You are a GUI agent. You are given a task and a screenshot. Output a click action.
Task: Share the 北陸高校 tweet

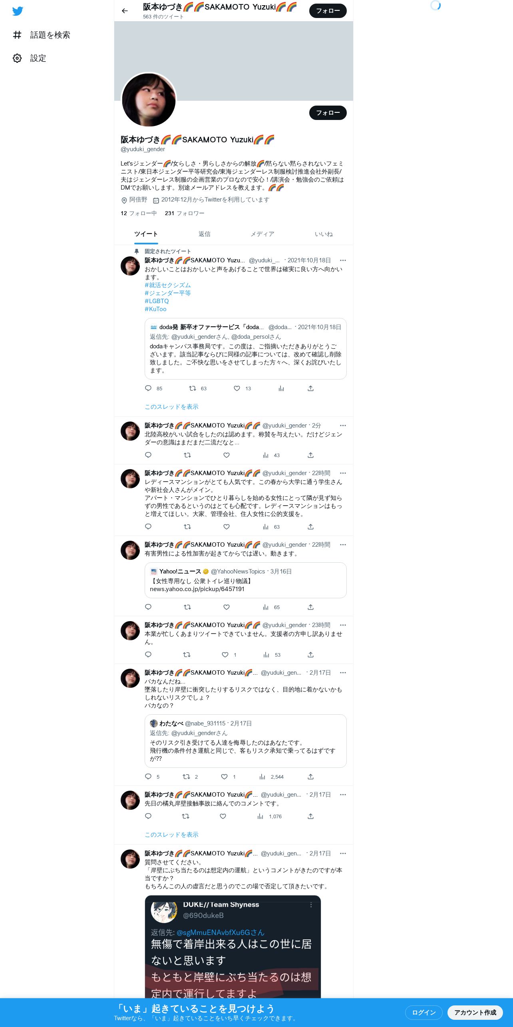310,455
